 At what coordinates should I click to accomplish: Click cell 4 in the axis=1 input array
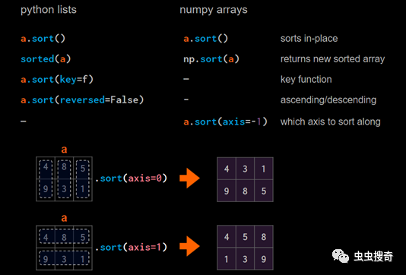(x=46, y=237)
